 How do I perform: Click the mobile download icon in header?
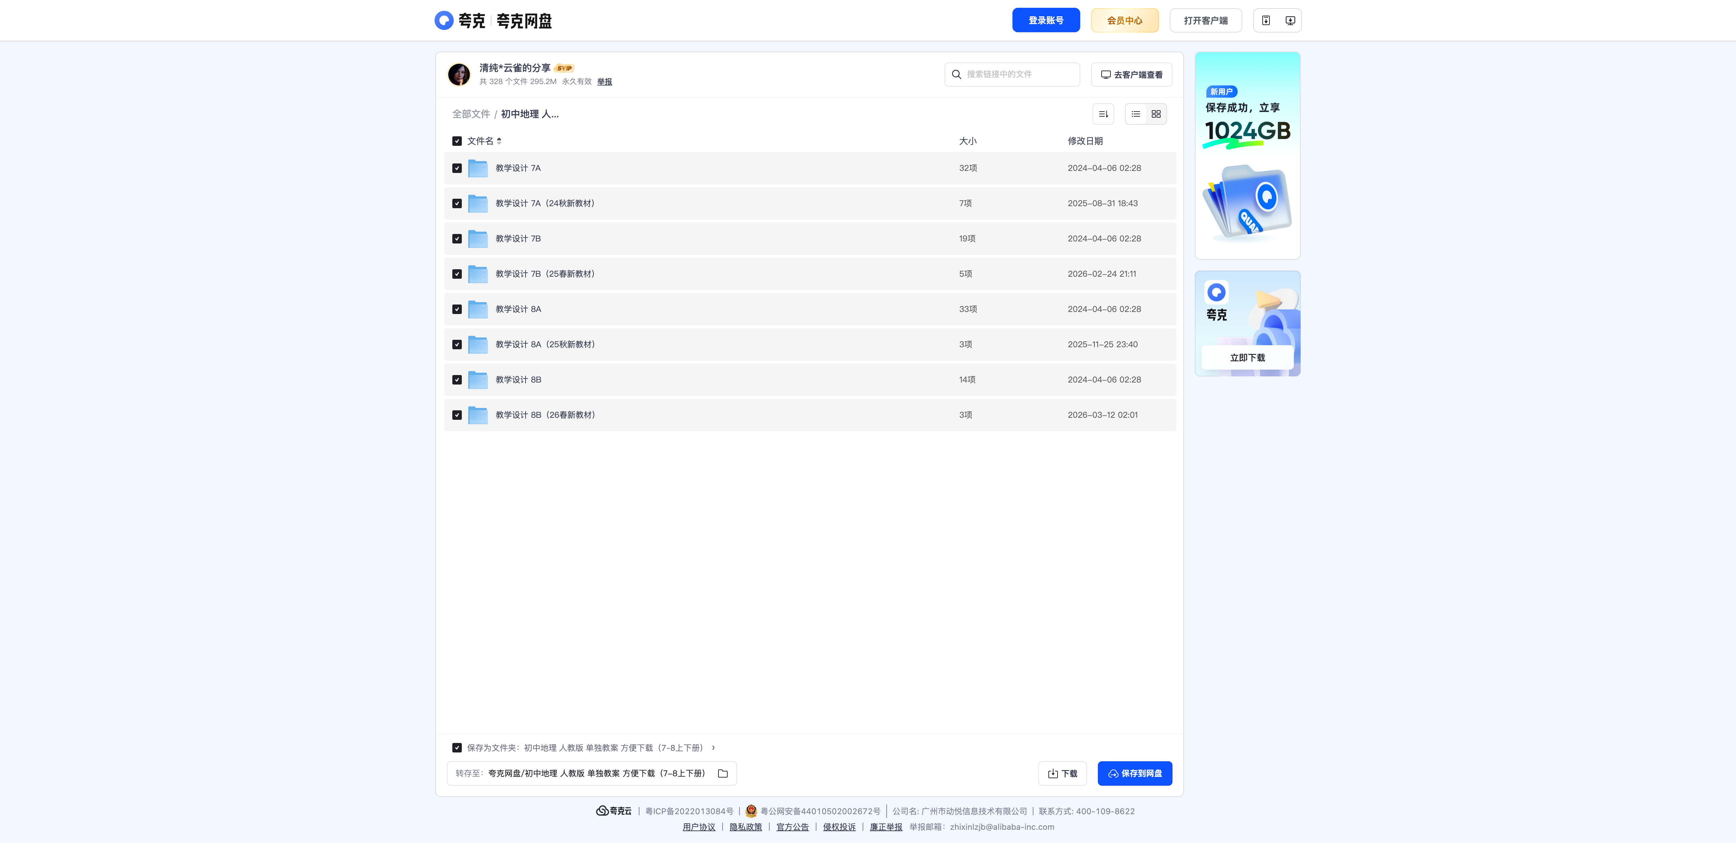coord(1266,20)
